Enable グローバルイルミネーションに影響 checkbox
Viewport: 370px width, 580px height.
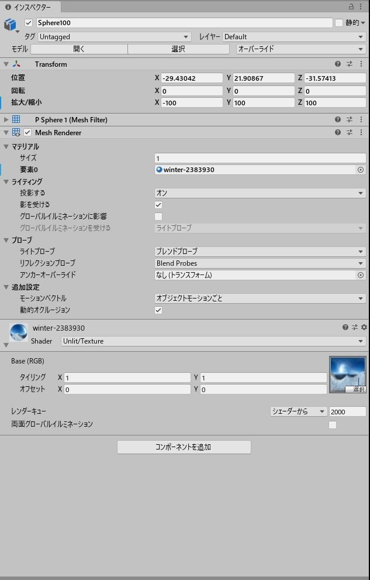click(x=158, y=217)
